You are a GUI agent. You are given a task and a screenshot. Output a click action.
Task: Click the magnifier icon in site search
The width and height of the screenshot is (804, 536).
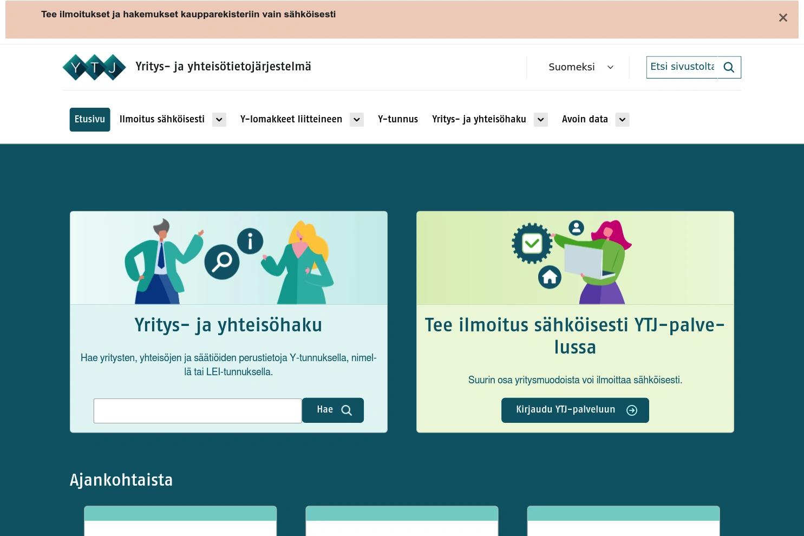729,67
